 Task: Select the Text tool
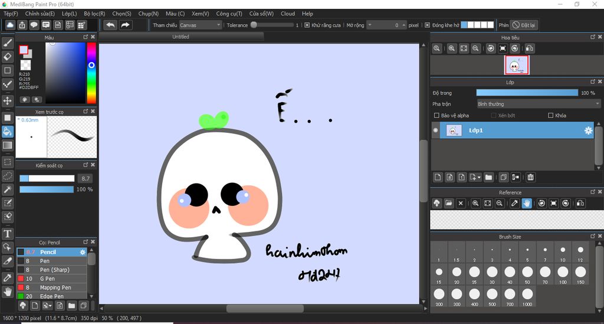[x=7, y=234]
